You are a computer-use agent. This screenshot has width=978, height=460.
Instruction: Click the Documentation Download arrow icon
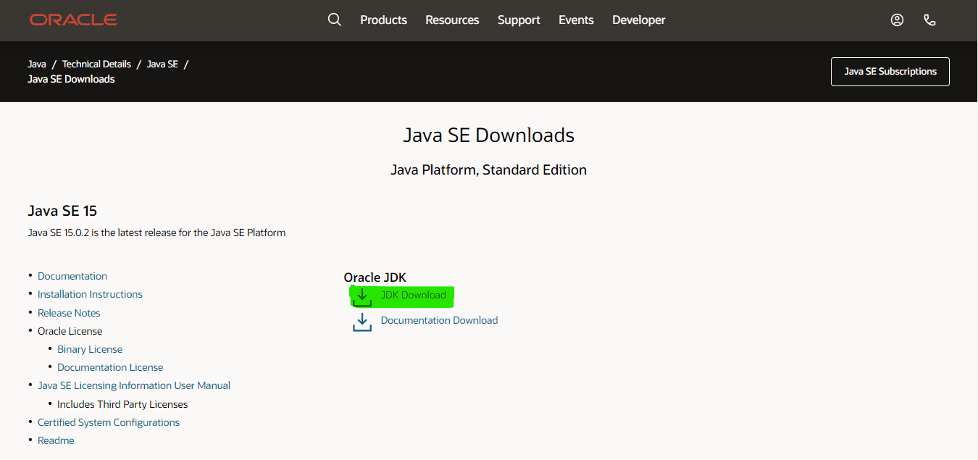[x=362, y=322]
